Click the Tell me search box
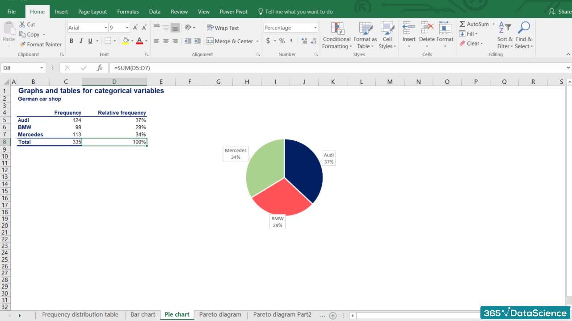Viewport: 572px width, 321px height. 295,12
